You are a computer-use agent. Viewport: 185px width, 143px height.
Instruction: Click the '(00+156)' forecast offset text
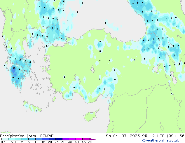click(x=176, y=136)
